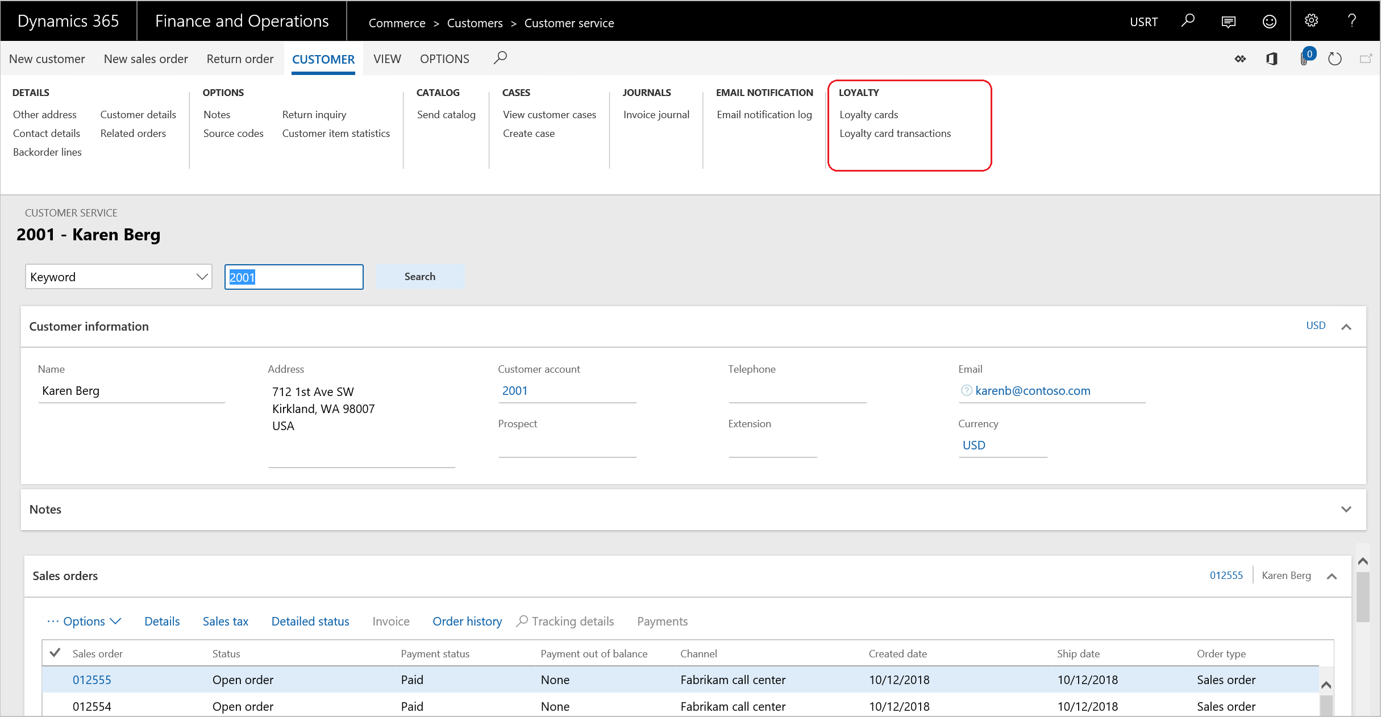
Task: Click the Search button
Action: coord(419,276)
